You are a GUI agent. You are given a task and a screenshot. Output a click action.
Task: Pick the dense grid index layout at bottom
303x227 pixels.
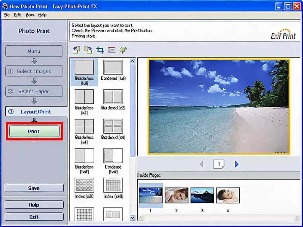tap(84, 214)
